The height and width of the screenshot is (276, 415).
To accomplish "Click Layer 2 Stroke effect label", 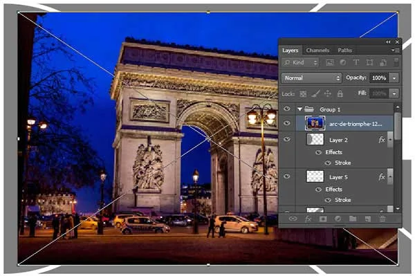I will click(x=343, y=163).
